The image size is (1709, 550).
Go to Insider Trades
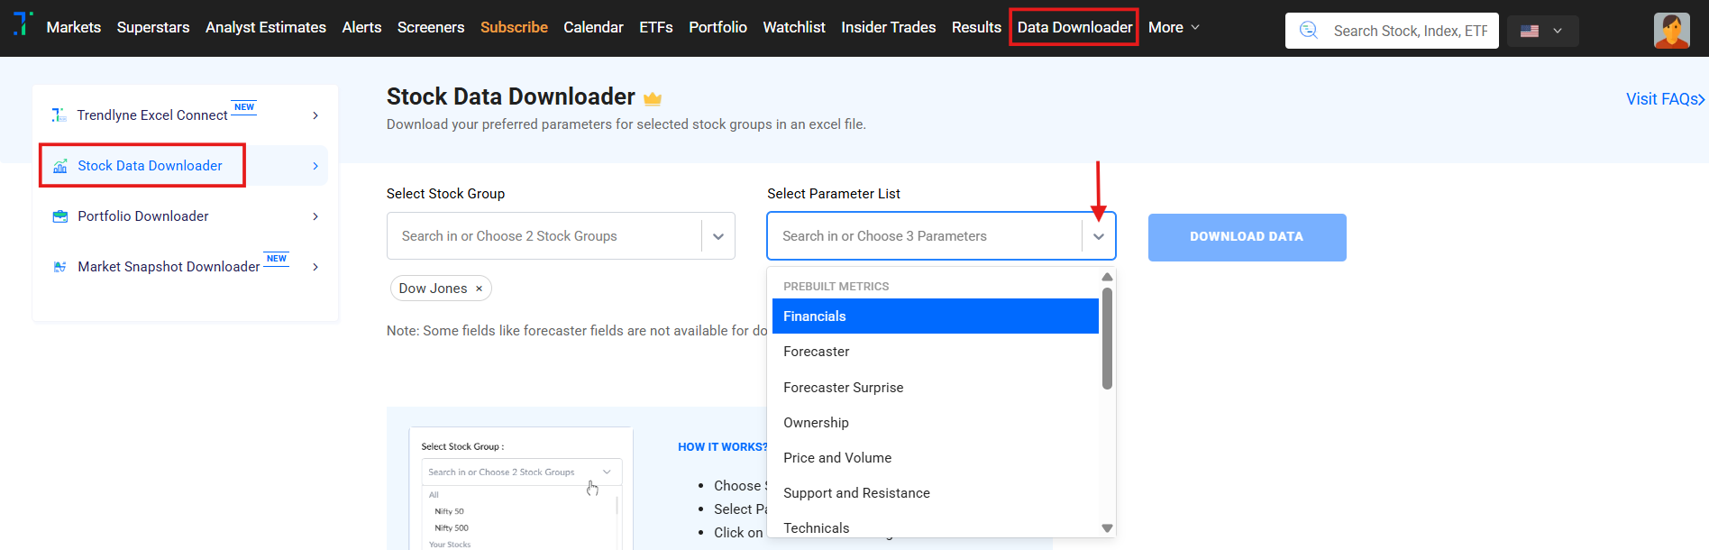889,27
